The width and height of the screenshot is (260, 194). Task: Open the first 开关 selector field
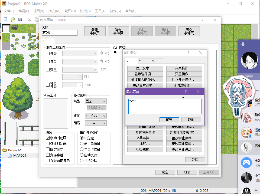[x=80, y=53]
